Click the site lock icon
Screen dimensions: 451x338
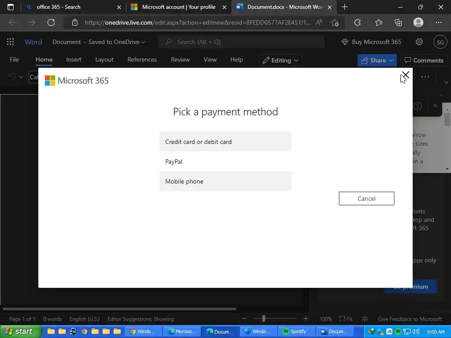[x=75, y=22]
